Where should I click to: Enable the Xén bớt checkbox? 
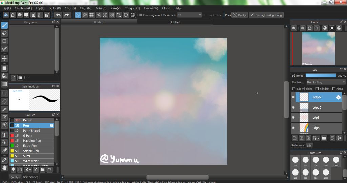point(317,89)
